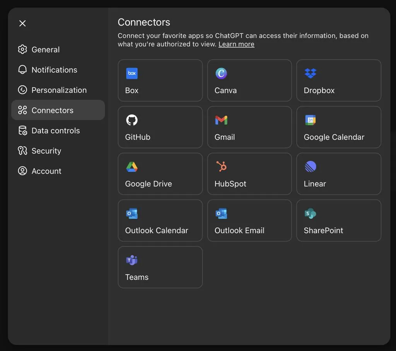Follow the Learn more link
The height and width of the screenshot is (351, 396).
click(x=236, y=44)
